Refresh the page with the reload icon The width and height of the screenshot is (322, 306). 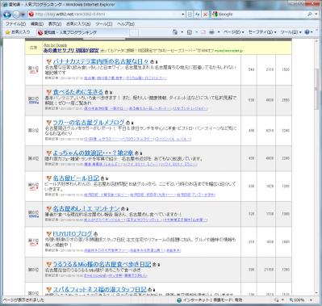pos(198,15)
